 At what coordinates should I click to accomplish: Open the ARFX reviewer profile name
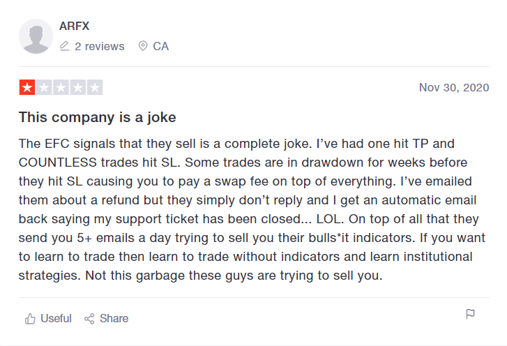click(74, 26)
